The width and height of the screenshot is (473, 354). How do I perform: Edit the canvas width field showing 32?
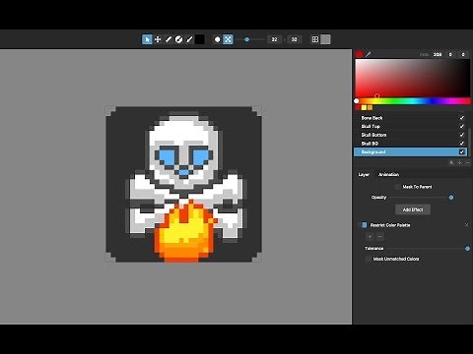tap(274, 39)
